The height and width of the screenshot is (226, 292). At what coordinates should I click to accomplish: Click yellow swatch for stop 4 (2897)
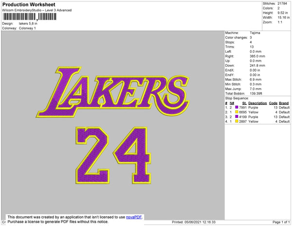coord(237,121)
